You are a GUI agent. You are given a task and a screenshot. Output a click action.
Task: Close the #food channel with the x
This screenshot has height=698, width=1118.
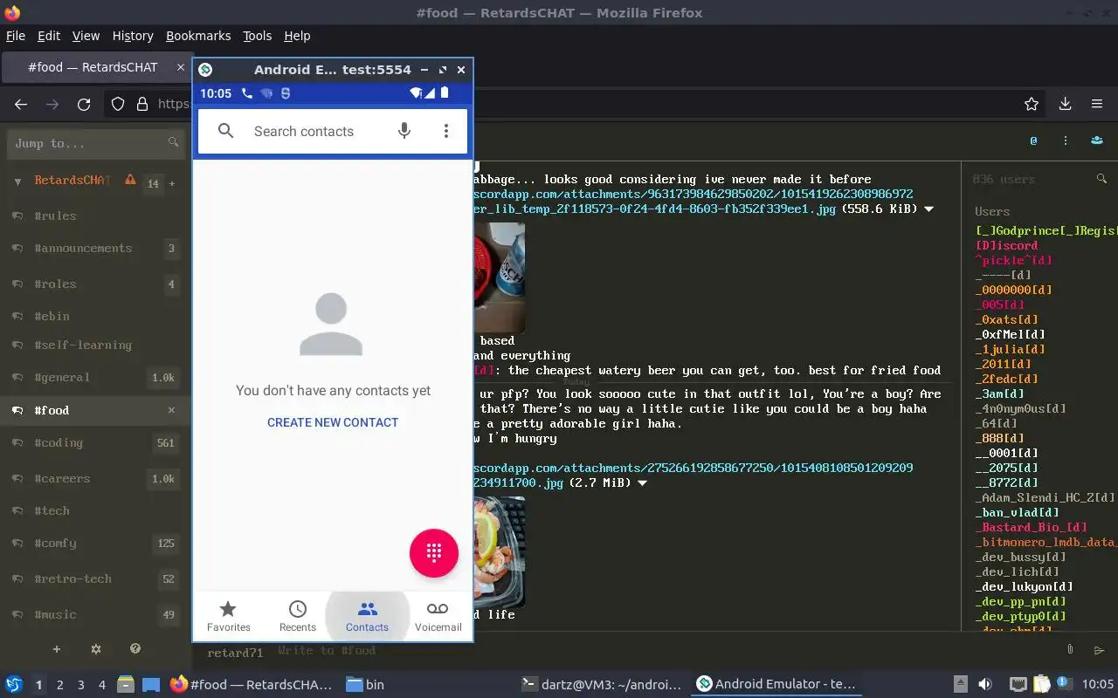coord(171,410)
